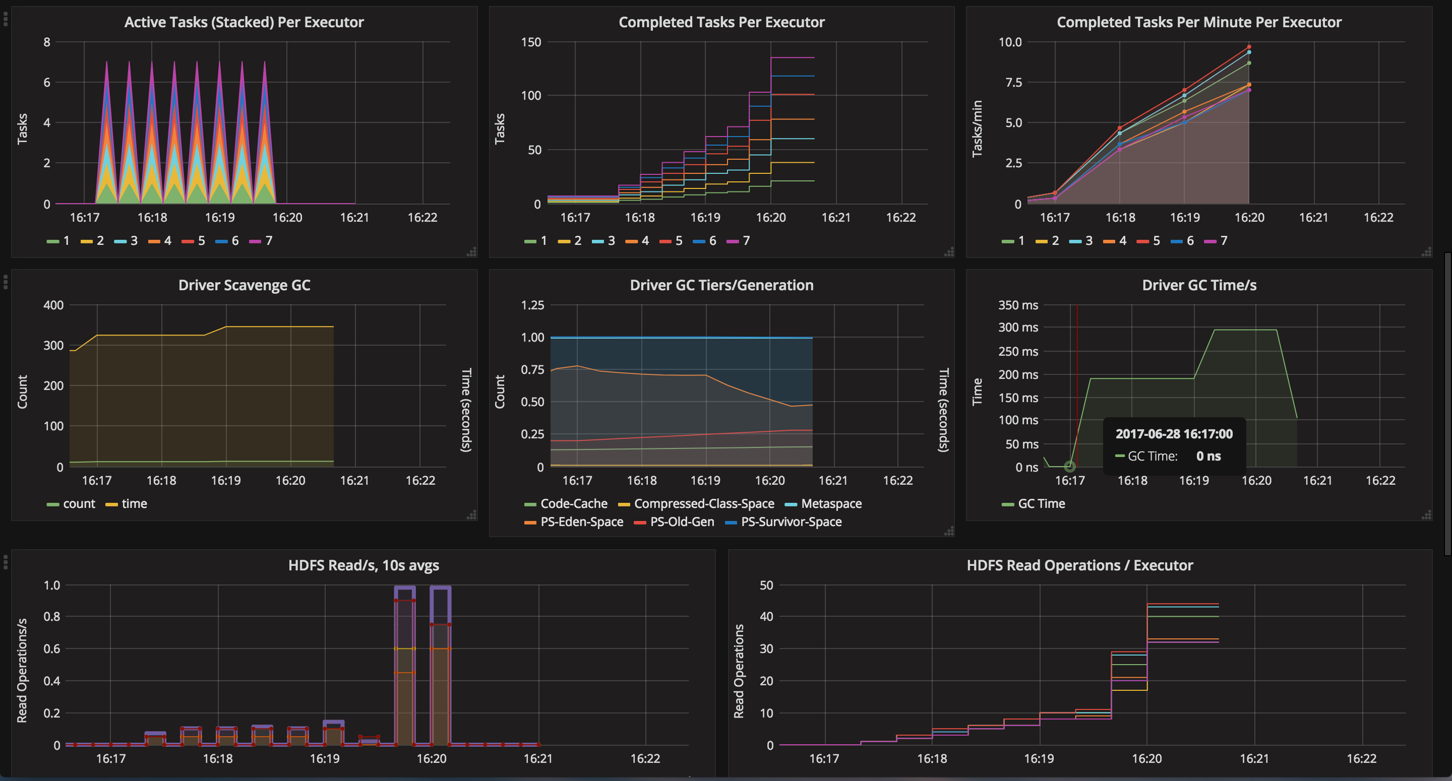Click resize handle of Driver GC Time/s panel
The height and width of the screenshot is (781, 1452).
(x=1426, y=515)
